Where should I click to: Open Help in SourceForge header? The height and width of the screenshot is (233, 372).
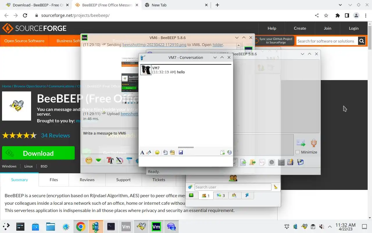[x=272, y=28]
